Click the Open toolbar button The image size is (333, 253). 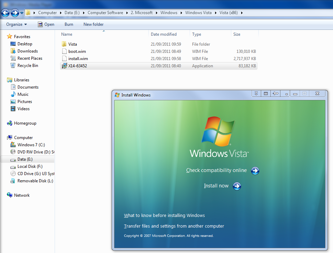click(x=46, y=24)
